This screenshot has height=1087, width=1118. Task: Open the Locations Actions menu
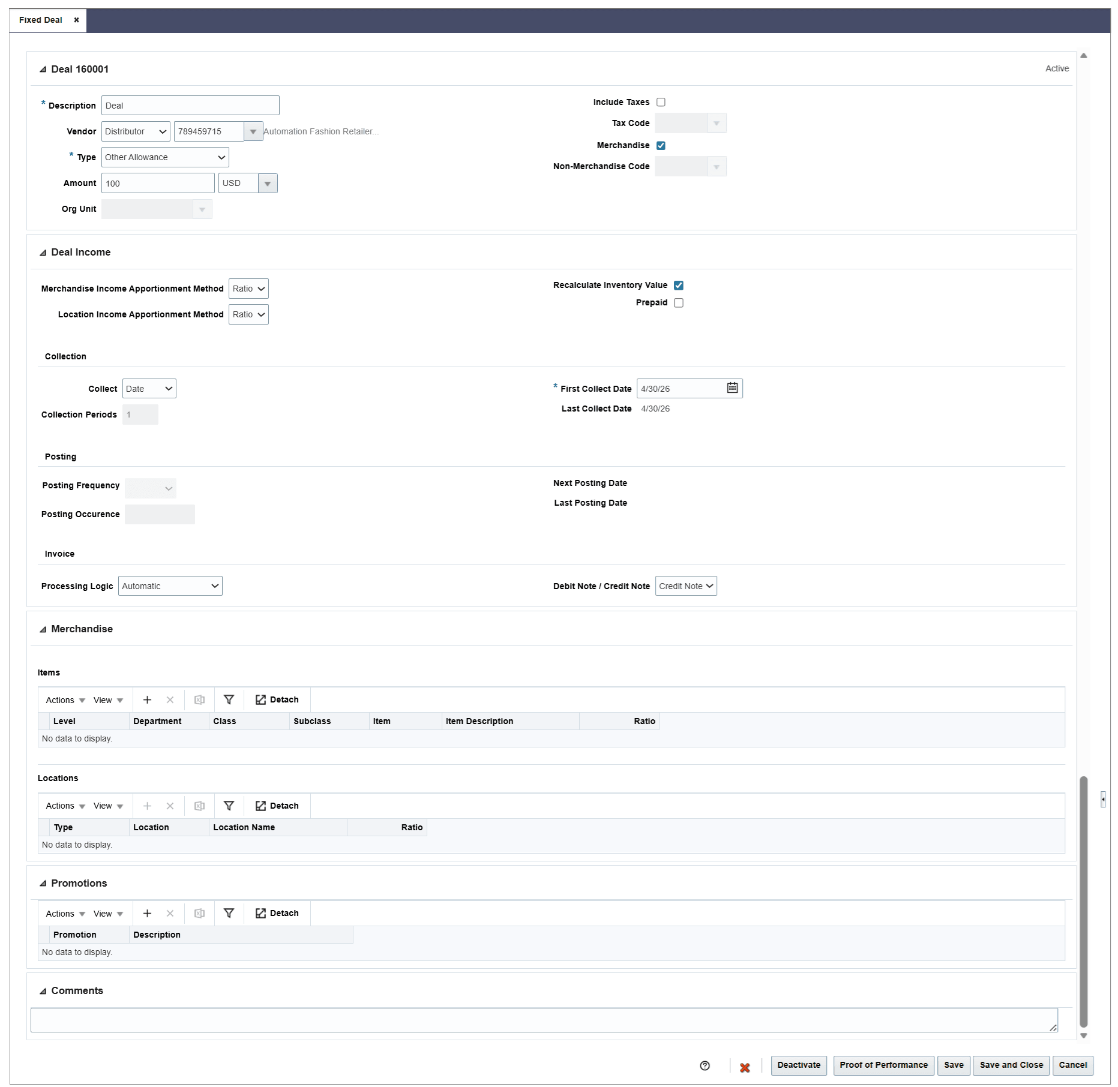(65, 806)
